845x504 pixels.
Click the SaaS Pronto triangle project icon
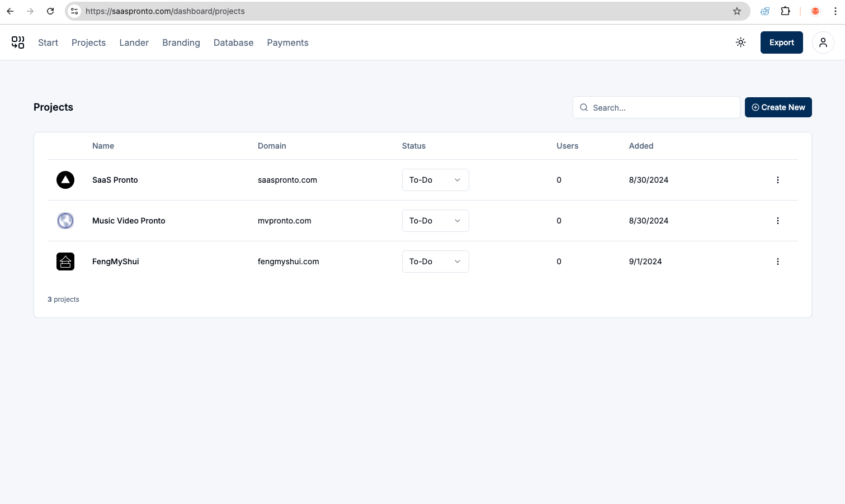pos(65,180)
